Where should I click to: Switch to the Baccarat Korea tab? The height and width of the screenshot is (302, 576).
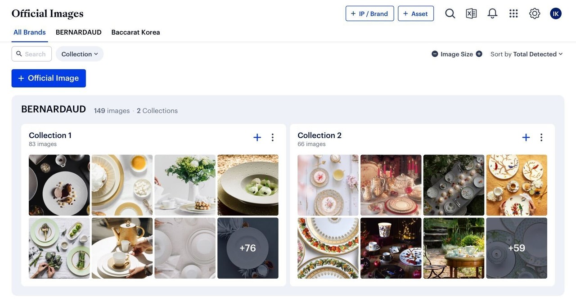(135, 32)
